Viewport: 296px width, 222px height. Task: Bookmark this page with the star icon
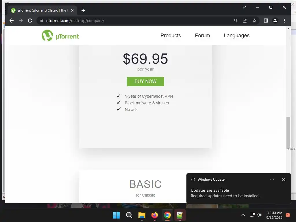point(254,21)
